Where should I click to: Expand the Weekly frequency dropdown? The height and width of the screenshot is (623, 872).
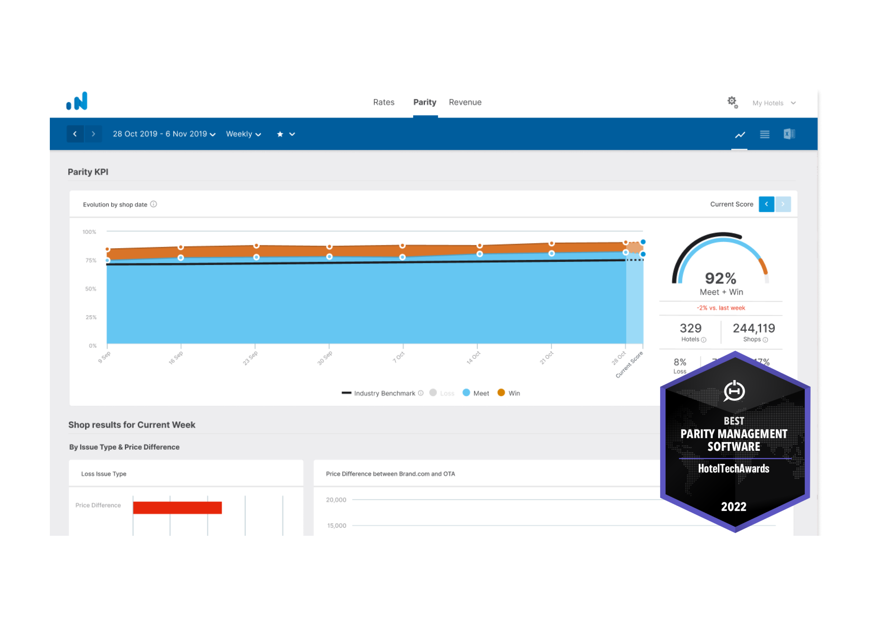[x=244, y=134]
